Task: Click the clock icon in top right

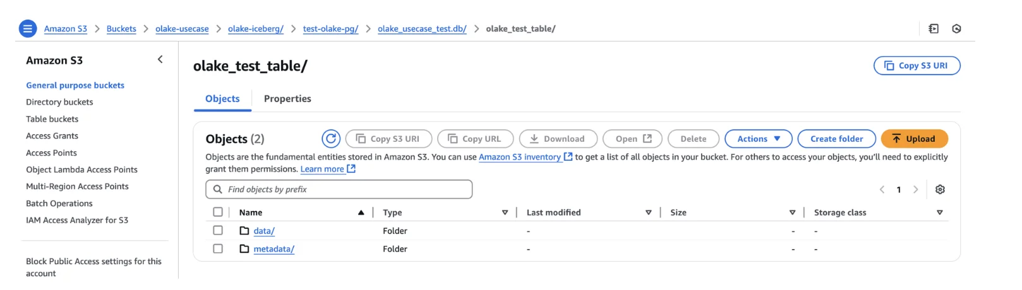Action: 956,28
